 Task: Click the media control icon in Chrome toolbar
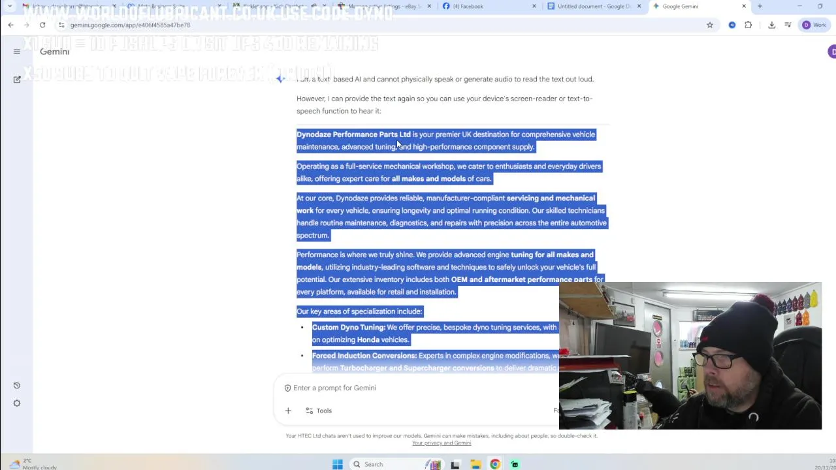pyautogui.click(x=788, y=25)
